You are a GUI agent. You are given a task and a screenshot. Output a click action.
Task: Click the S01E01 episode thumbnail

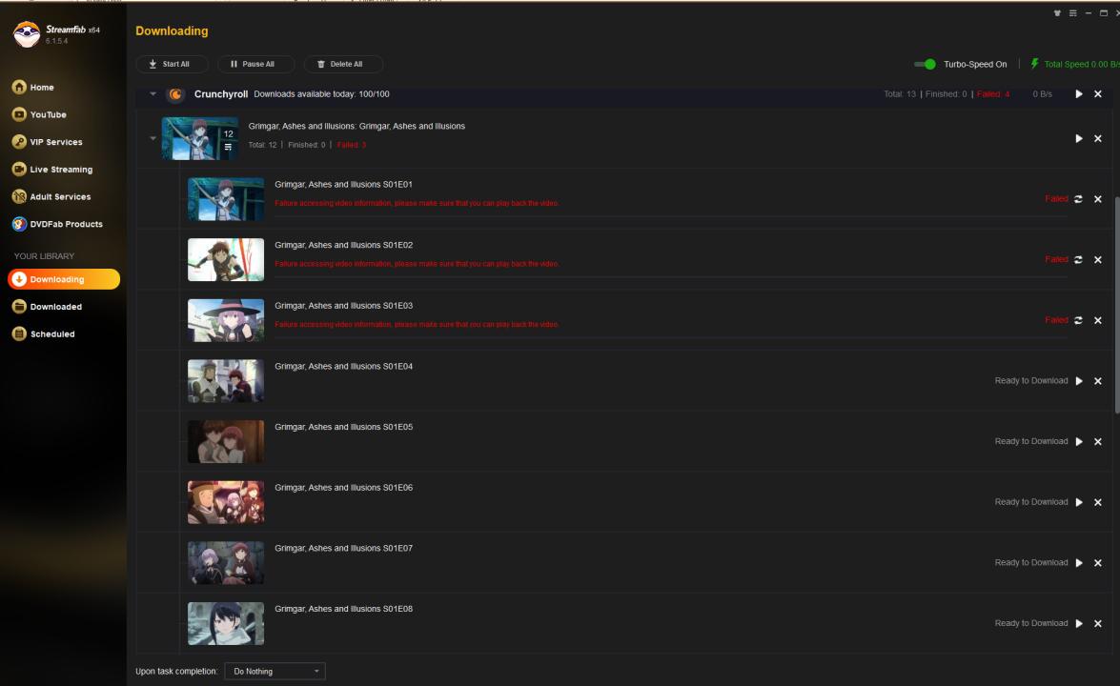[226, 199]
